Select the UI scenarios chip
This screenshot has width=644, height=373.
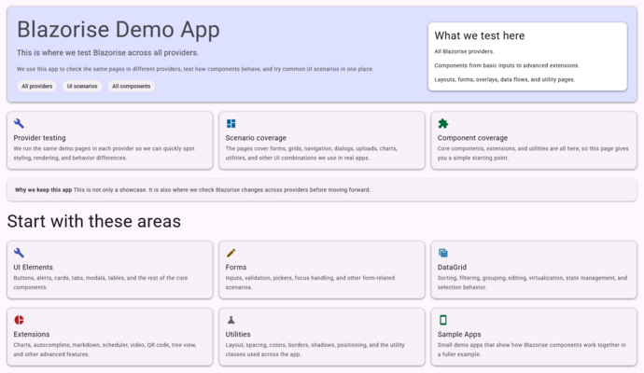click(x=82, y=86)
